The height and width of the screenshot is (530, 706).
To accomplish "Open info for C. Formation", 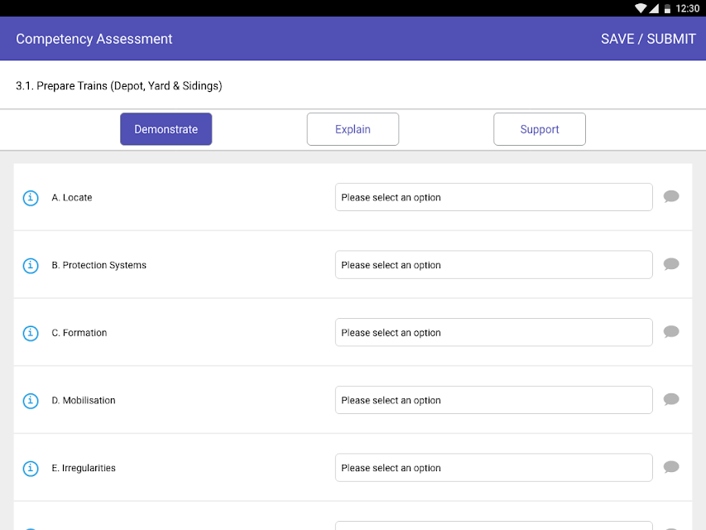I will 31,333.
